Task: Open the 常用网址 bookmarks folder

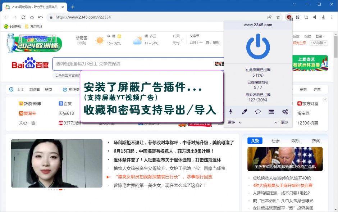Action: point(34,27)
